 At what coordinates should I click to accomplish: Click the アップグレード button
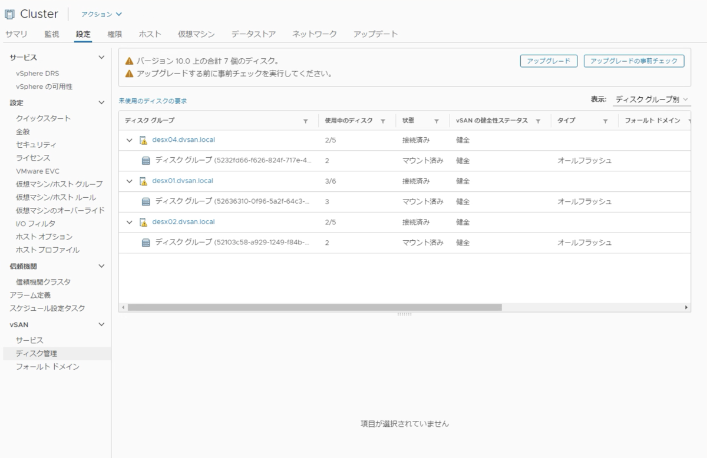549,61
